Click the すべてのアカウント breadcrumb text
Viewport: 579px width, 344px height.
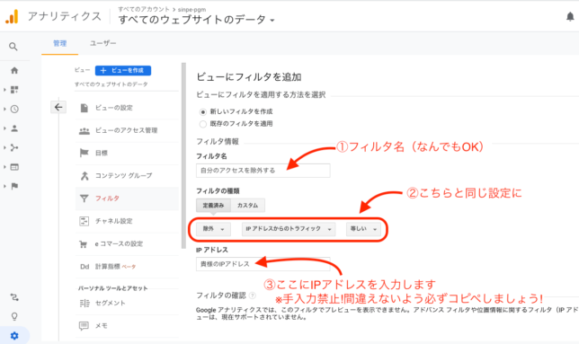click(x=144, y=9)
